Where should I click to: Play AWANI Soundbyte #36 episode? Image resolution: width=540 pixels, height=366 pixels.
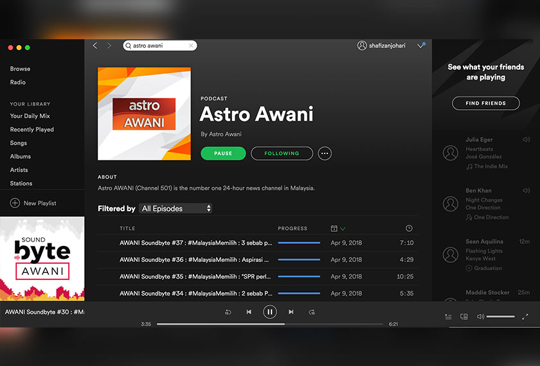coord(194,259)
